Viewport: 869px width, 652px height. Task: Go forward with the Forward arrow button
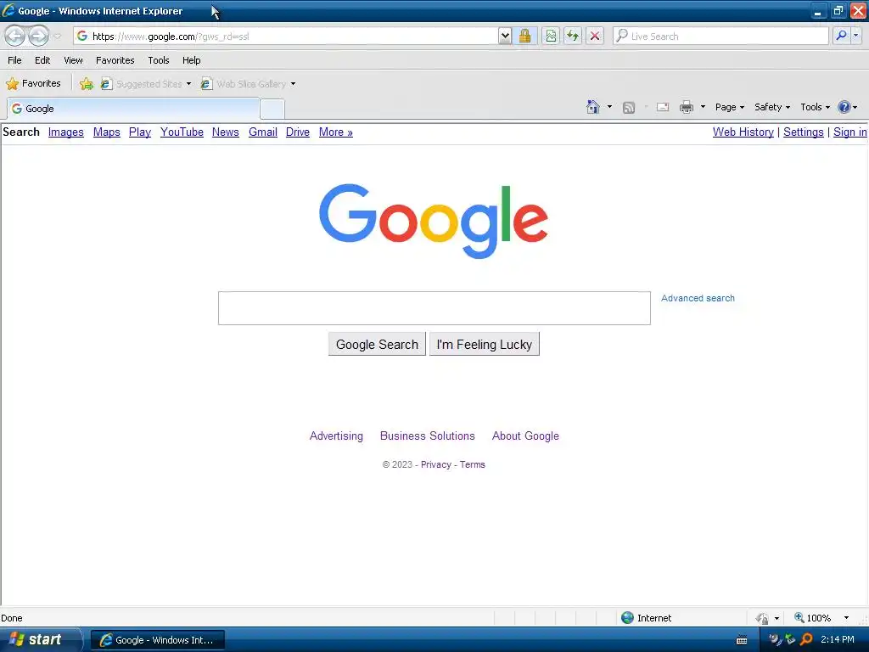pos(38,37)
